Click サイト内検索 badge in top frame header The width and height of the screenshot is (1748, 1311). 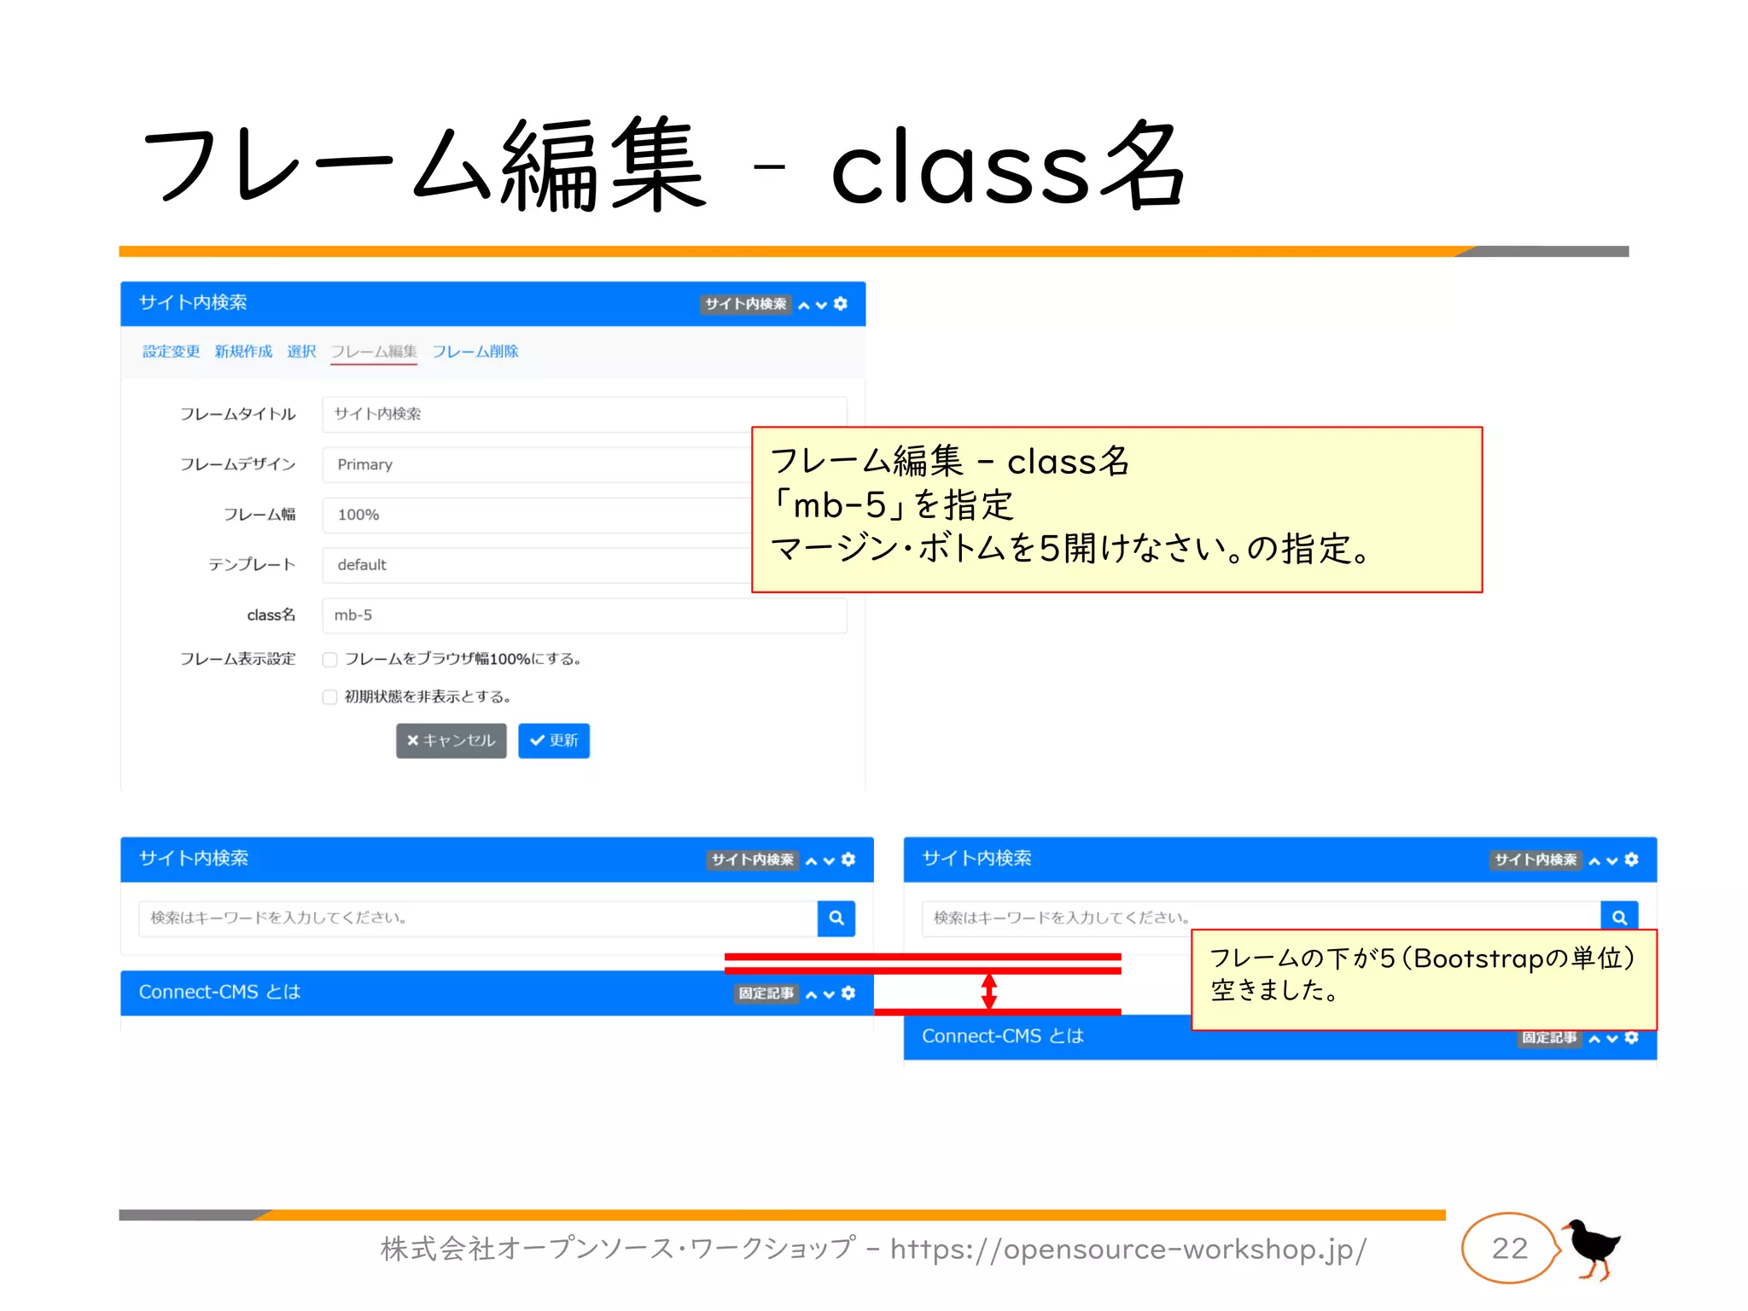tap(746, 304)
